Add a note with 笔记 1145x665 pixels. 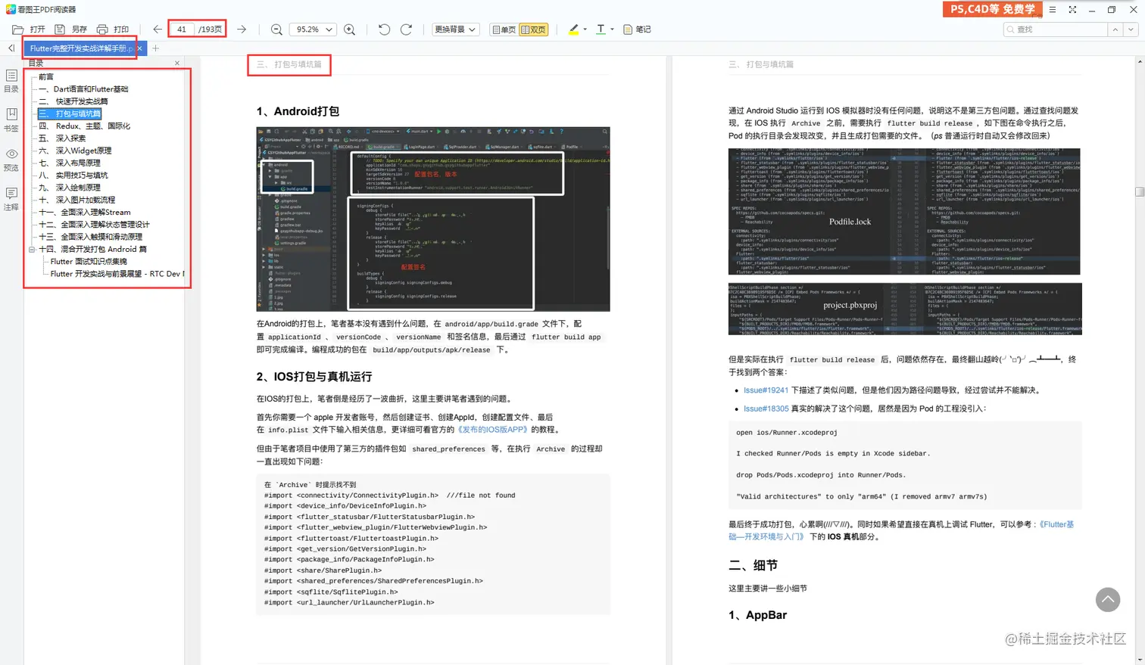[637, 30]
